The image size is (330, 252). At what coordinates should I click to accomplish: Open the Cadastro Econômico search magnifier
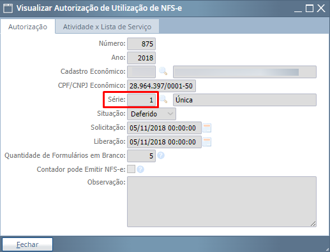click(x=163, y=71)
